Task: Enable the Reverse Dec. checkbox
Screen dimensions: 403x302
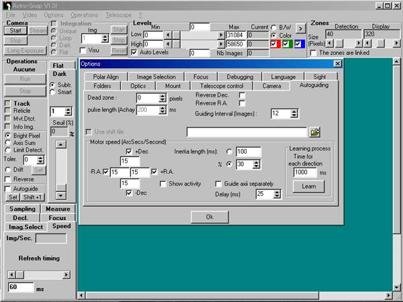Action: click(242, 95)
